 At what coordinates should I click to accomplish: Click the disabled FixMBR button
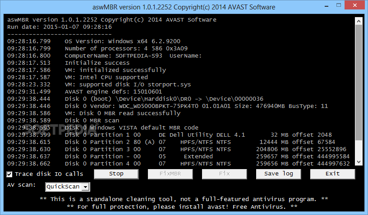tap(170, 174)
